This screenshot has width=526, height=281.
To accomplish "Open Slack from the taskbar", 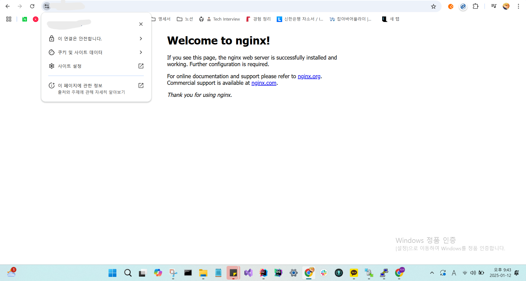I will pyautogui.click(x=324, y=273).
